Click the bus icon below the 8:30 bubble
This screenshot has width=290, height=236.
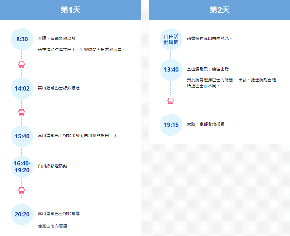pos(22,64)
